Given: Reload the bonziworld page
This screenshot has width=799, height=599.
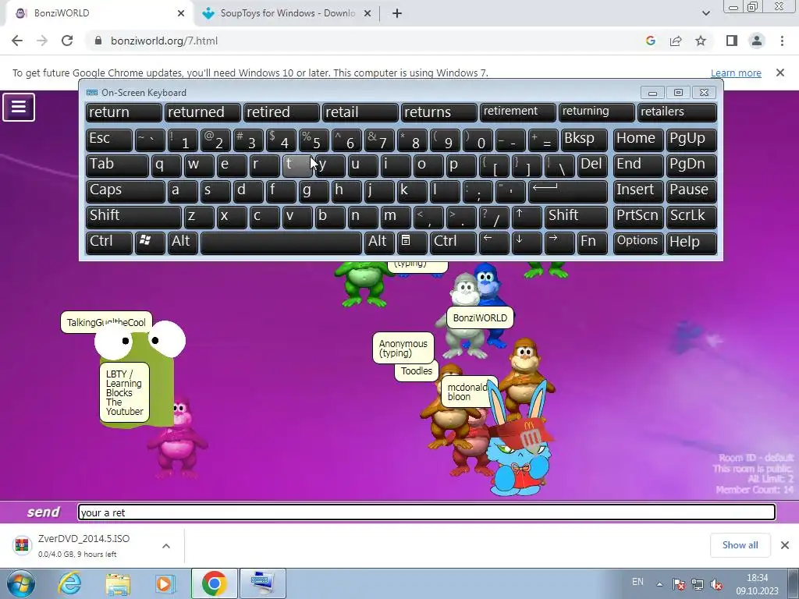Looking at the screenshot, I should pyautogui.click(x=67, y=41).
